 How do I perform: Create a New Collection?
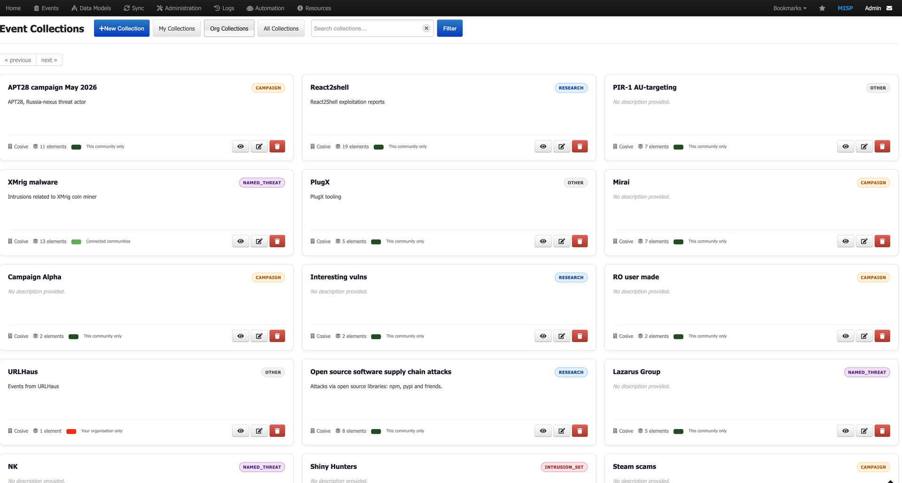(122, 28)
